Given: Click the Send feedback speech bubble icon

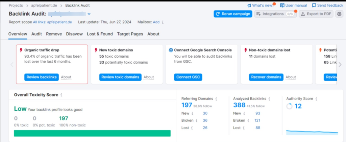Looking at the screenshot, I should 314,5.
